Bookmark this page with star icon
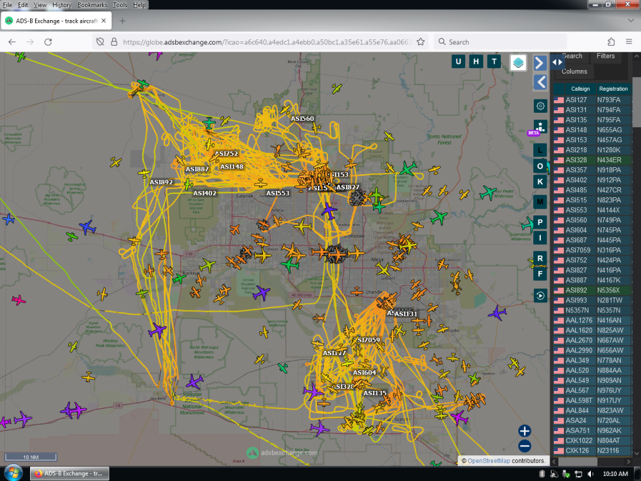Image resolution: width=641 pixels, height=481 pixels. [421, 42]
